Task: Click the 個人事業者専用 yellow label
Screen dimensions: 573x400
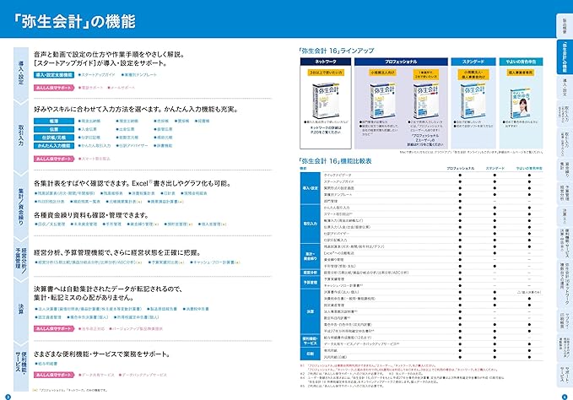Action: pos(521,73)
